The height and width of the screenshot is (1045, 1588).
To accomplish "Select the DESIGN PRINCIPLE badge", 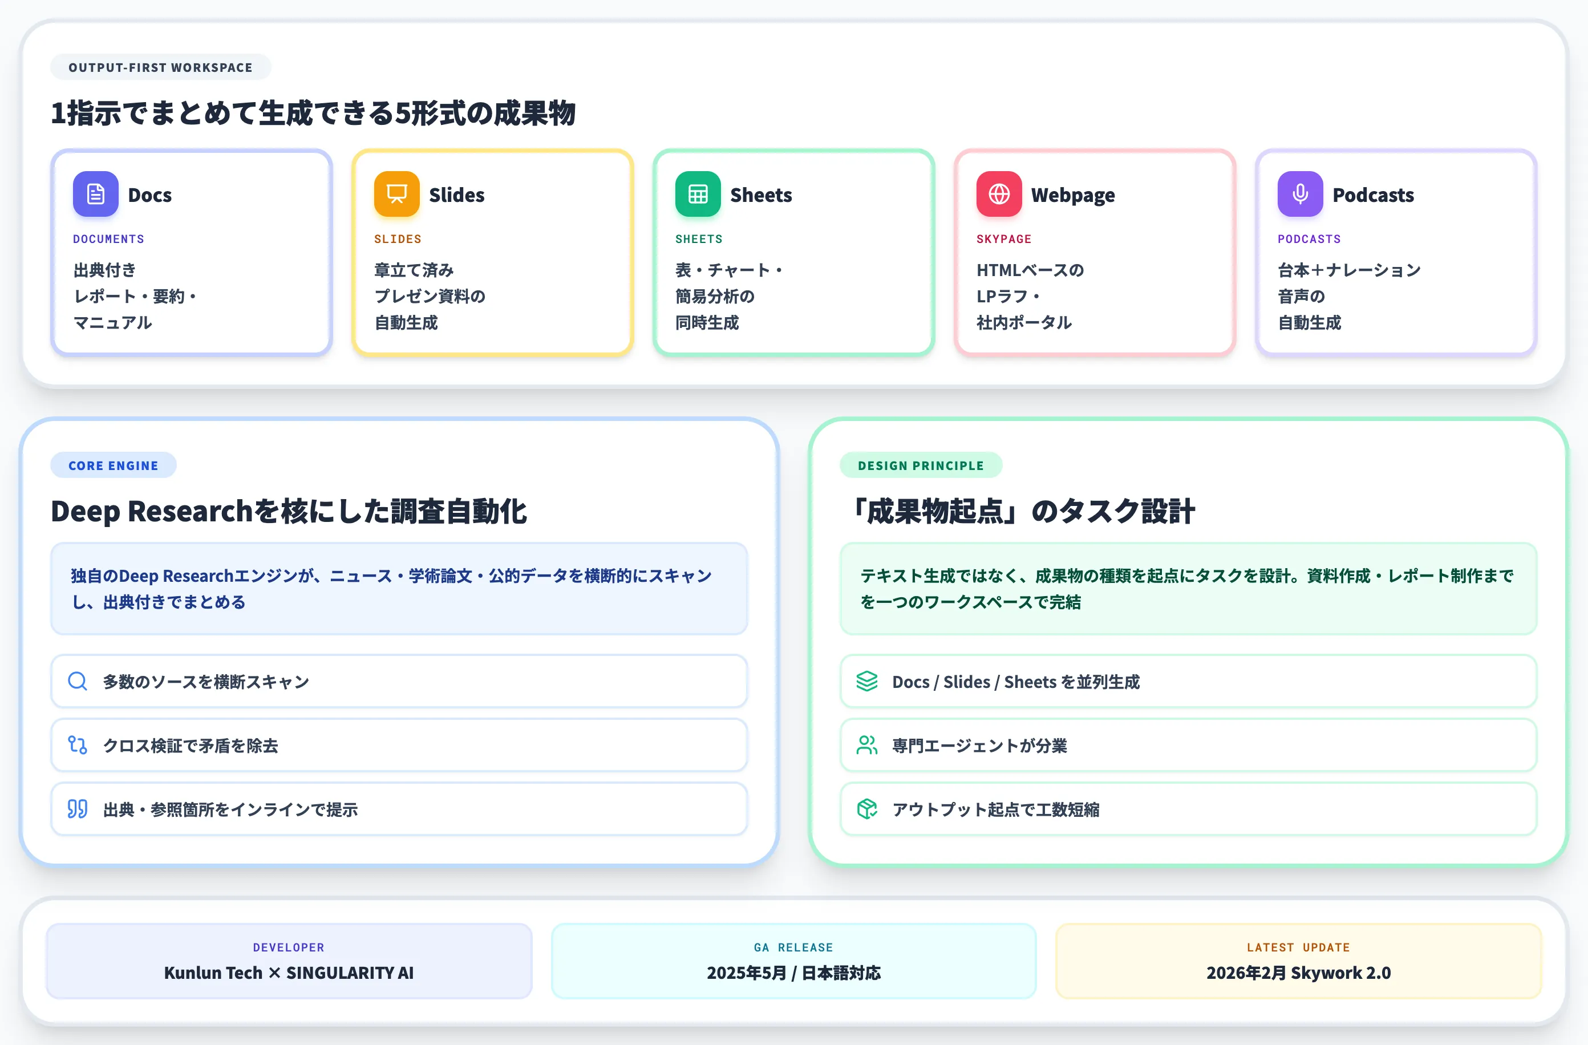I will click(921, 466).
